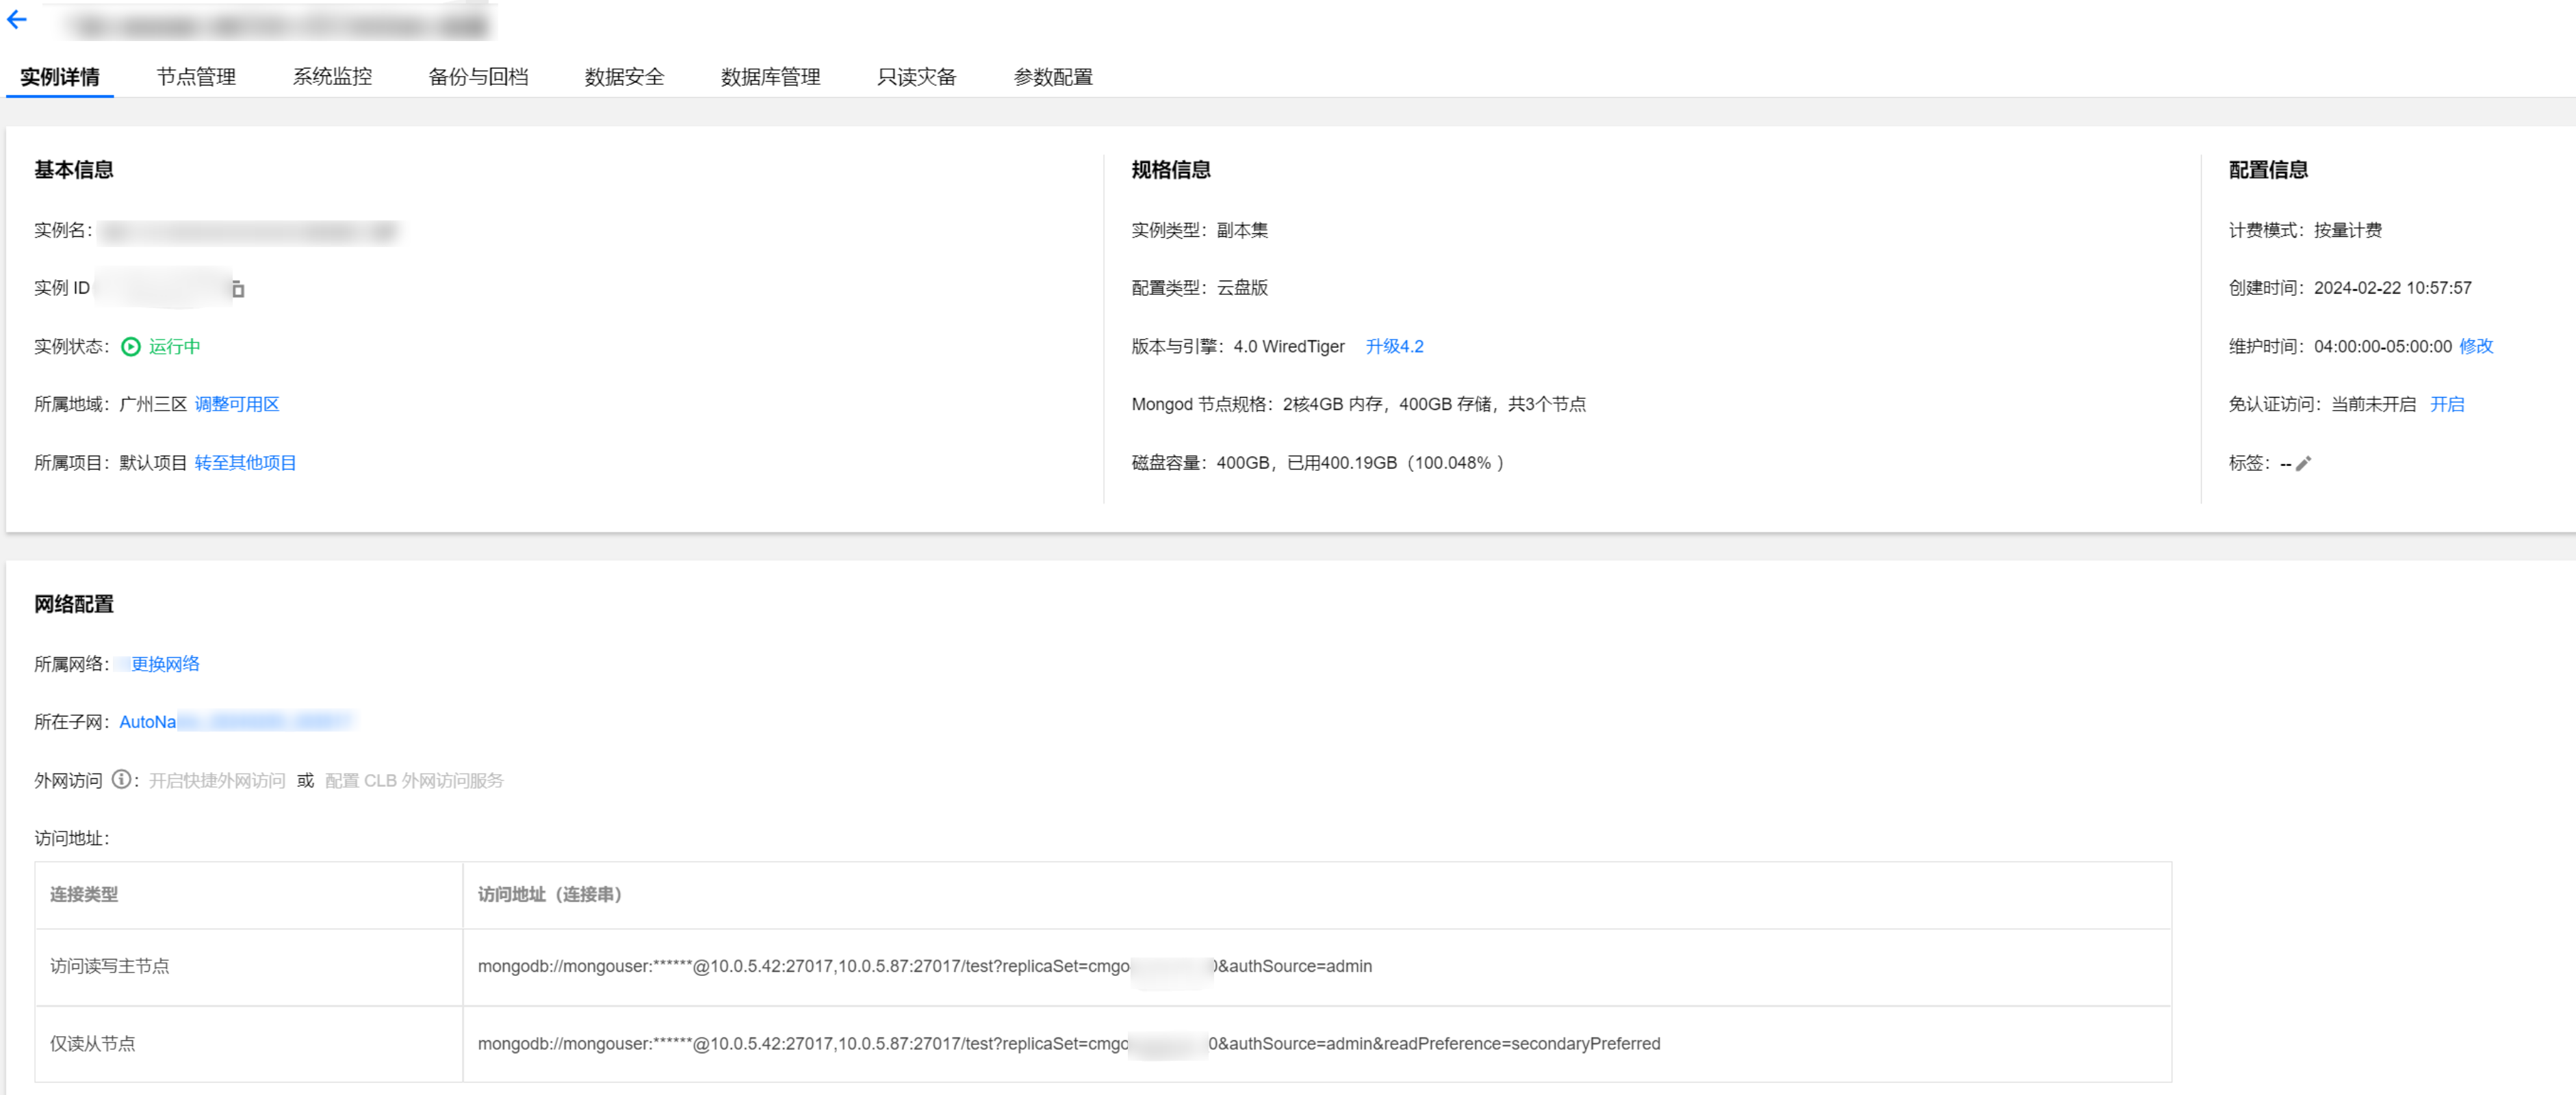Edit tags using the pencil icon

(2303, 463)
